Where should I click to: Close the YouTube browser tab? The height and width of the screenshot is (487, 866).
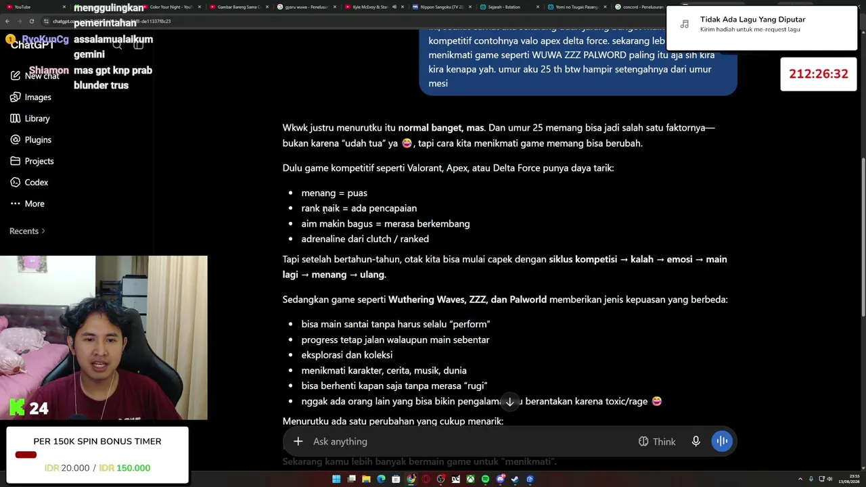pos(64,7)
